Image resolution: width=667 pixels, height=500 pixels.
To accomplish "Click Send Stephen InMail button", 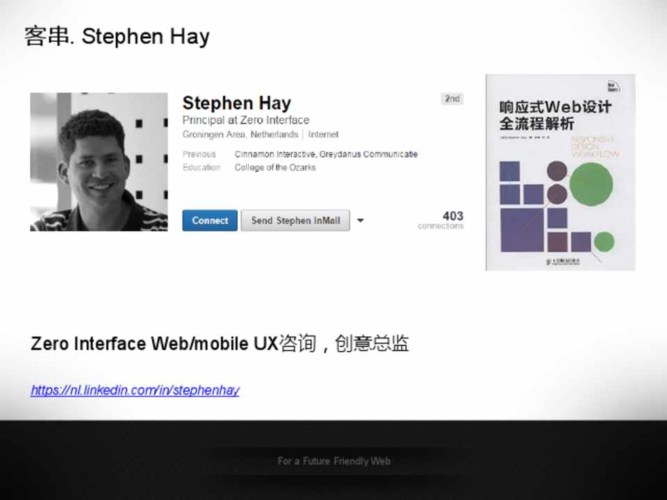I will pos(295,221).
